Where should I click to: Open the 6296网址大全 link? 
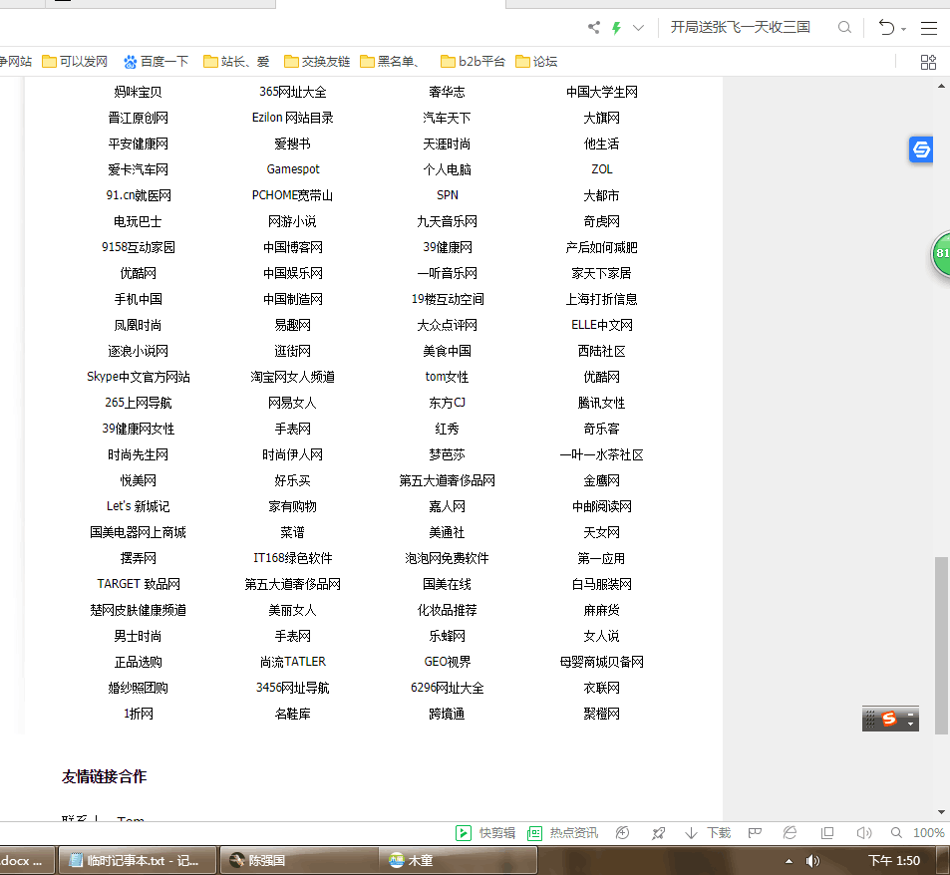[448, 688]
